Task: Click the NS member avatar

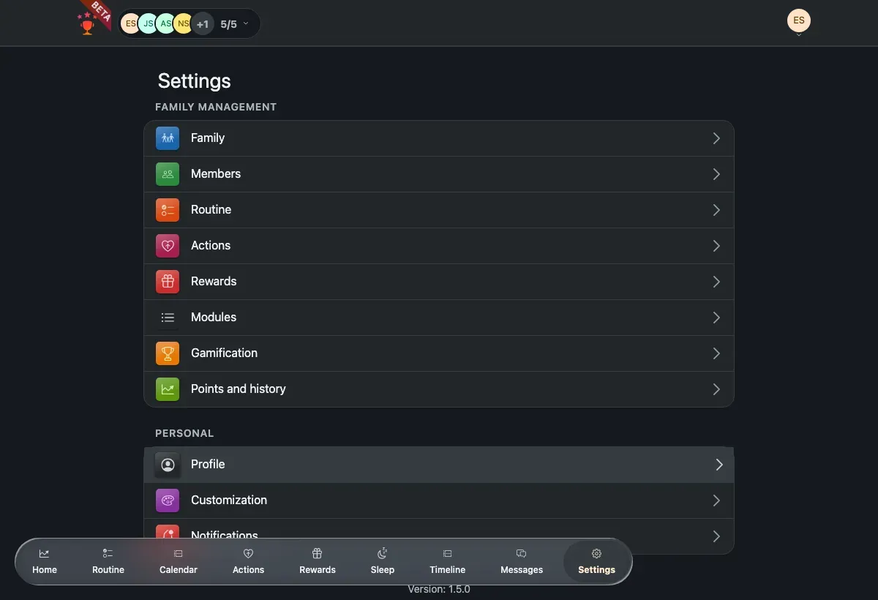Action: [183, 24]
